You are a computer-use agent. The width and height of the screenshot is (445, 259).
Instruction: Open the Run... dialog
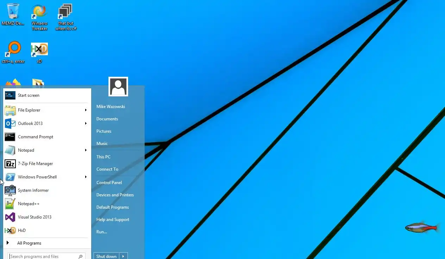[x=102, y=232]
